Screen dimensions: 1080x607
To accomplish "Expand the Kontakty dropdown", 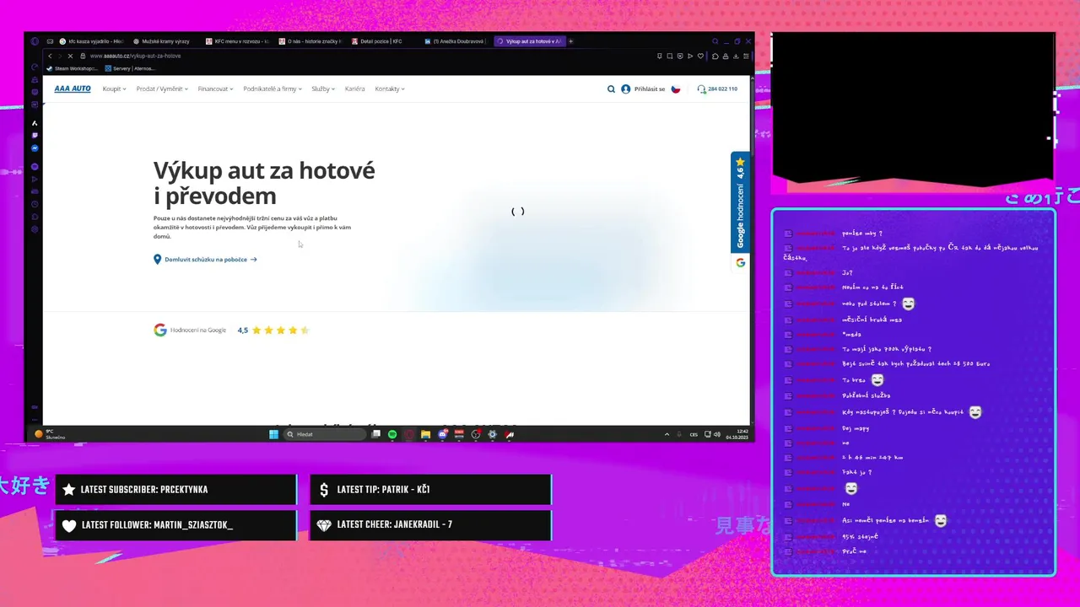I will point(390,89).
